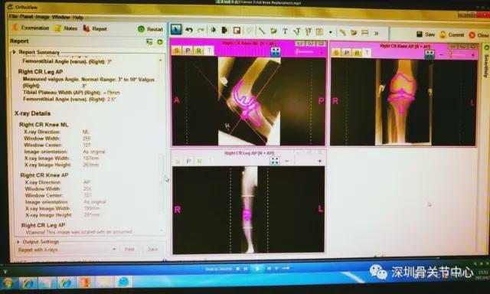Image resolution: width=490 pixels, height=294 pixels.
Task: Expand the Output Settings section
Action: click(18, 242)
